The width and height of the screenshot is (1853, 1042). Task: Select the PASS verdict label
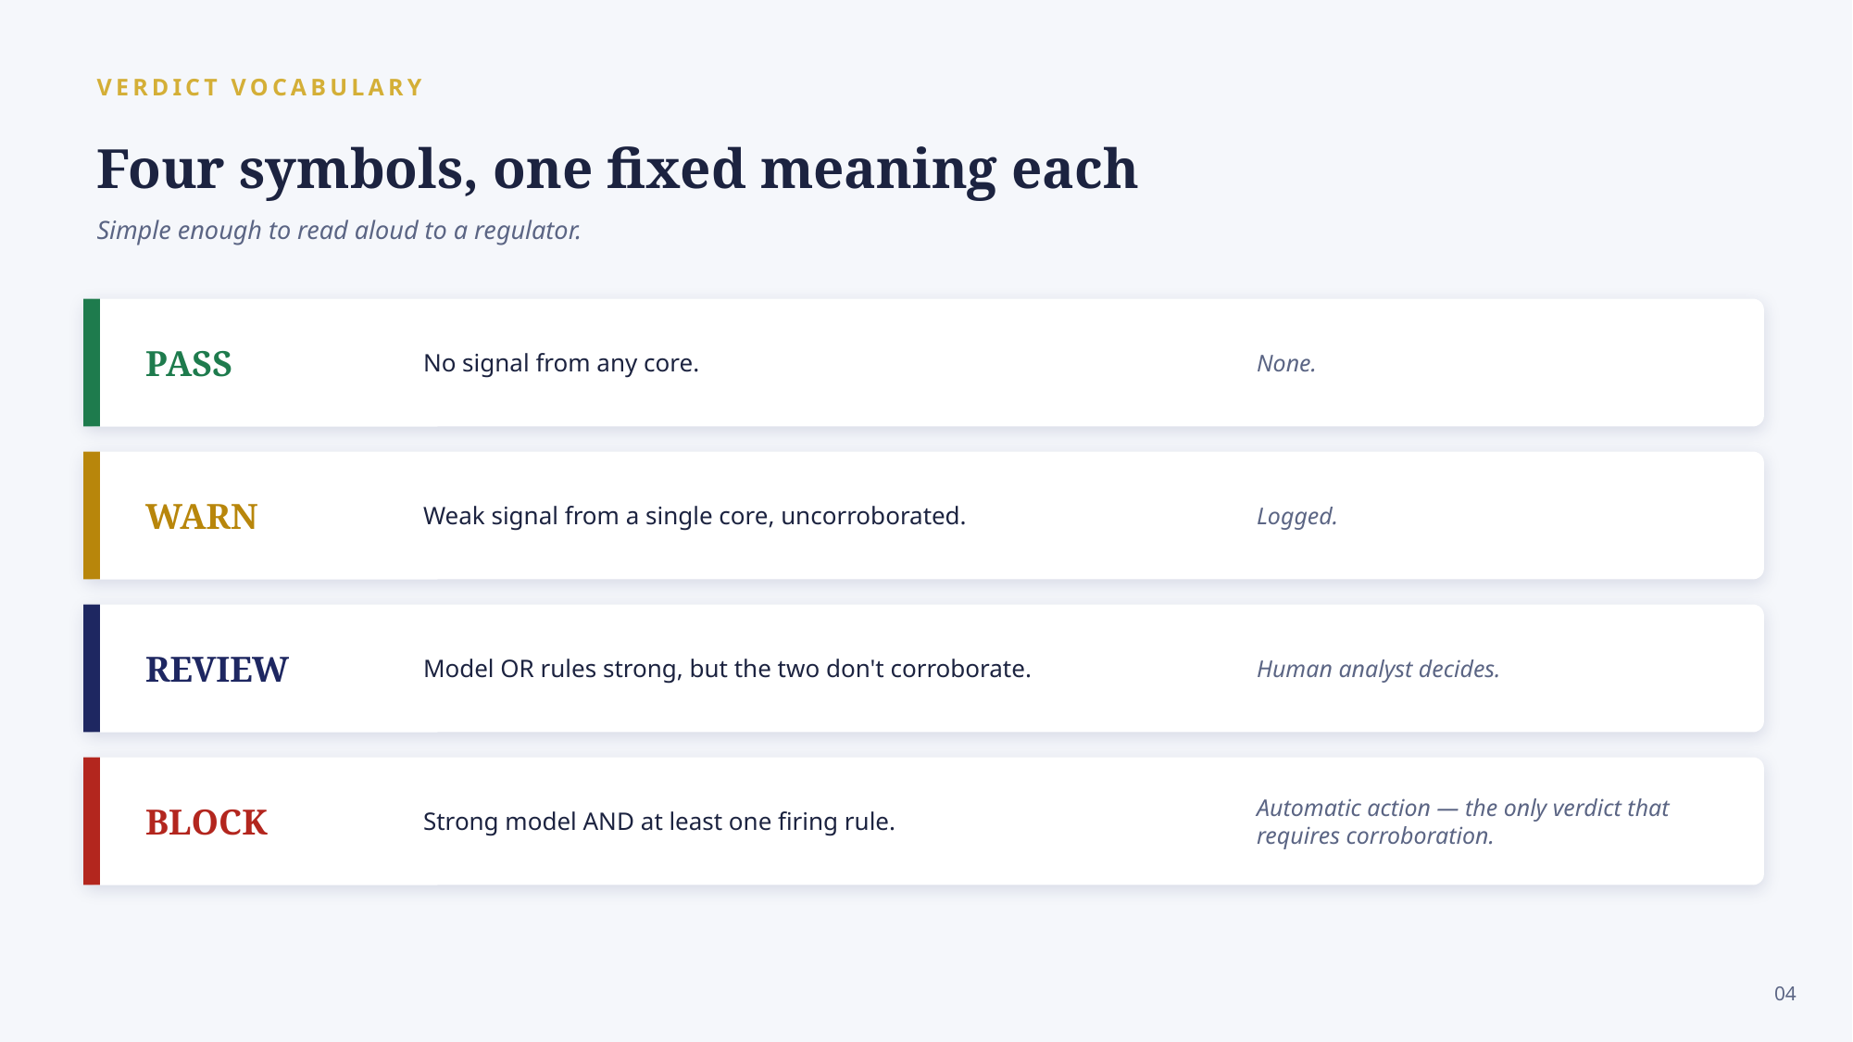coord(189,364)
